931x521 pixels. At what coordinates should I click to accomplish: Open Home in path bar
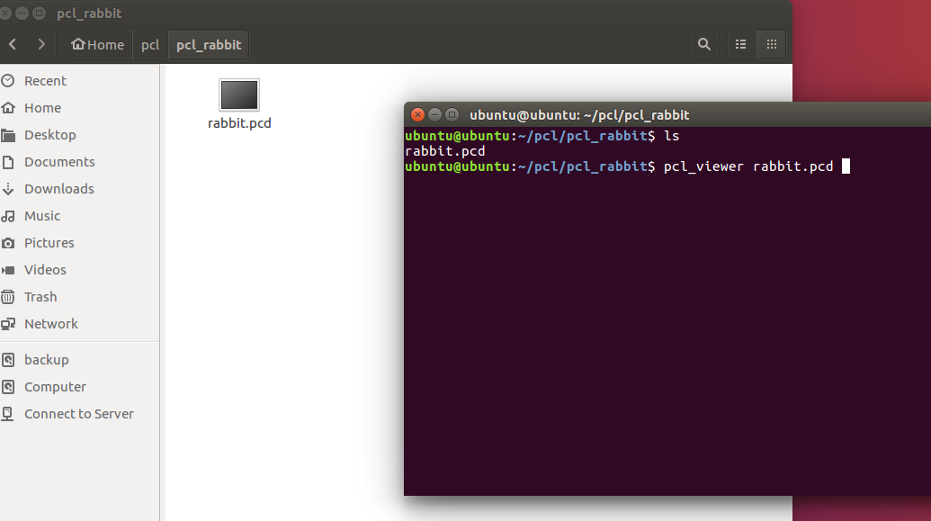(x=98, y=45)
